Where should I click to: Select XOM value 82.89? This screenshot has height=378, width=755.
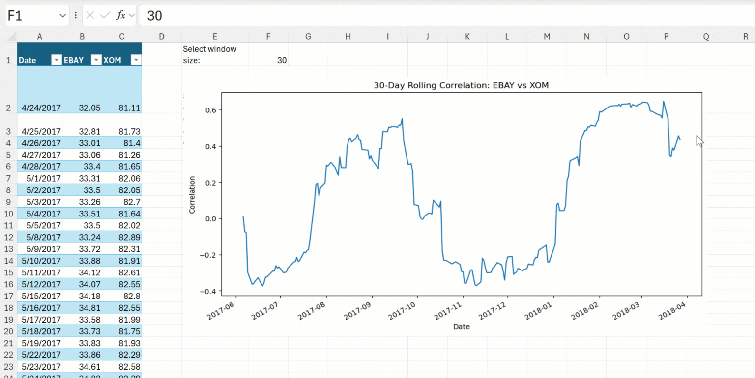(x=122, y=237)
